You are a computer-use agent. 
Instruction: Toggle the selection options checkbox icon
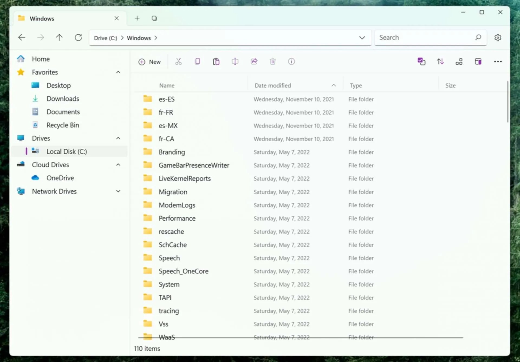pos(421,61)
